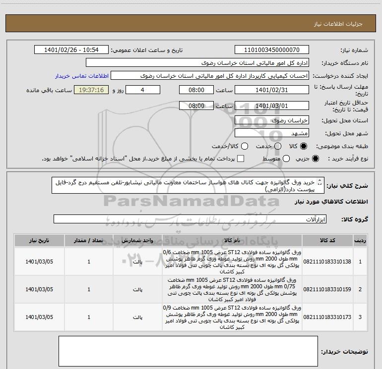Select the کالا radio button
The image size is (382, 369).
click(304, 146)
